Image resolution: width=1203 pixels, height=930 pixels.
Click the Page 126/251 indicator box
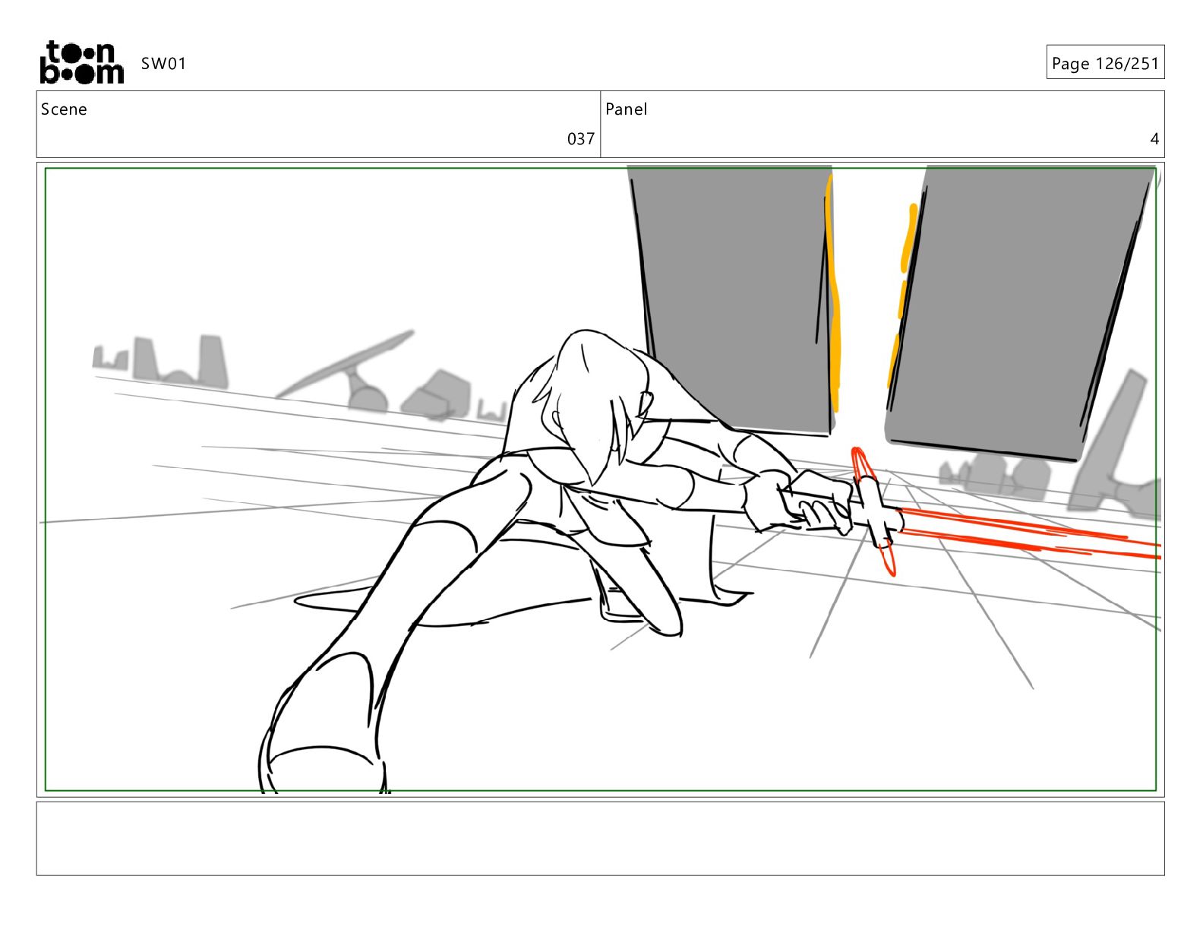click(x=1105, y=62)
